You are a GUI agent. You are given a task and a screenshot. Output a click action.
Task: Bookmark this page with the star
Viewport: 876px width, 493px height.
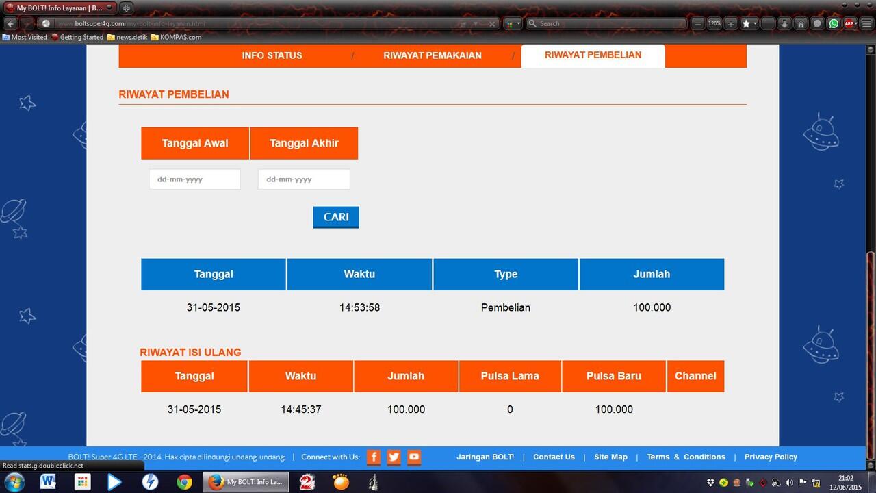pos(747,23)
